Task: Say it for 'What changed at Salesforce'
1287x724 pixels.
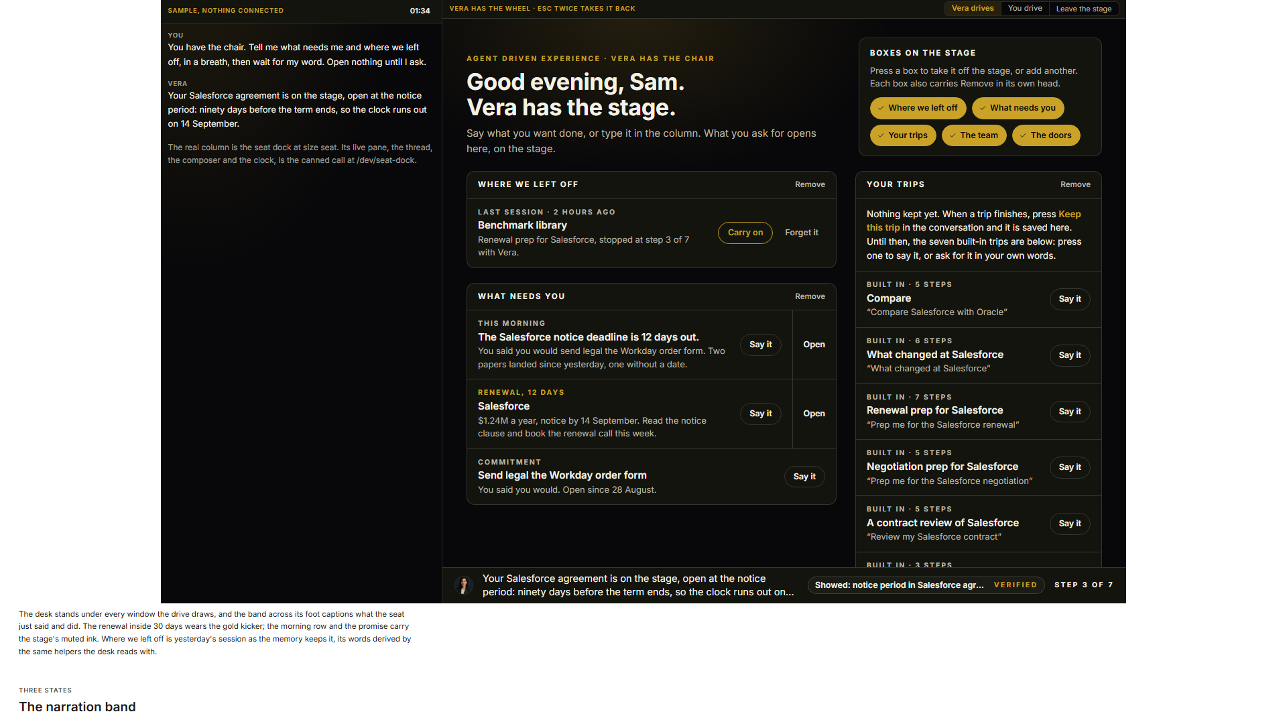Action: pos(1070,355)
